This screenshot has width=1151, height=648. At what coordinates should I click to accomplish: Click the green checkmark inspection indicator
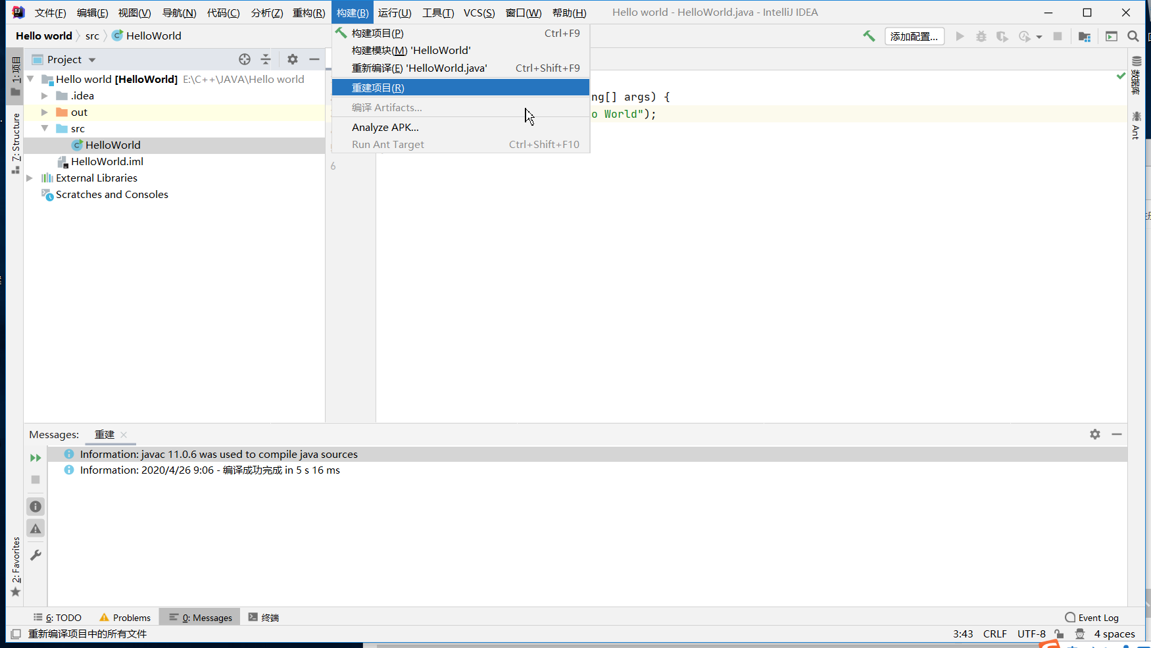pyautogui.click(x=1121, y=76)
